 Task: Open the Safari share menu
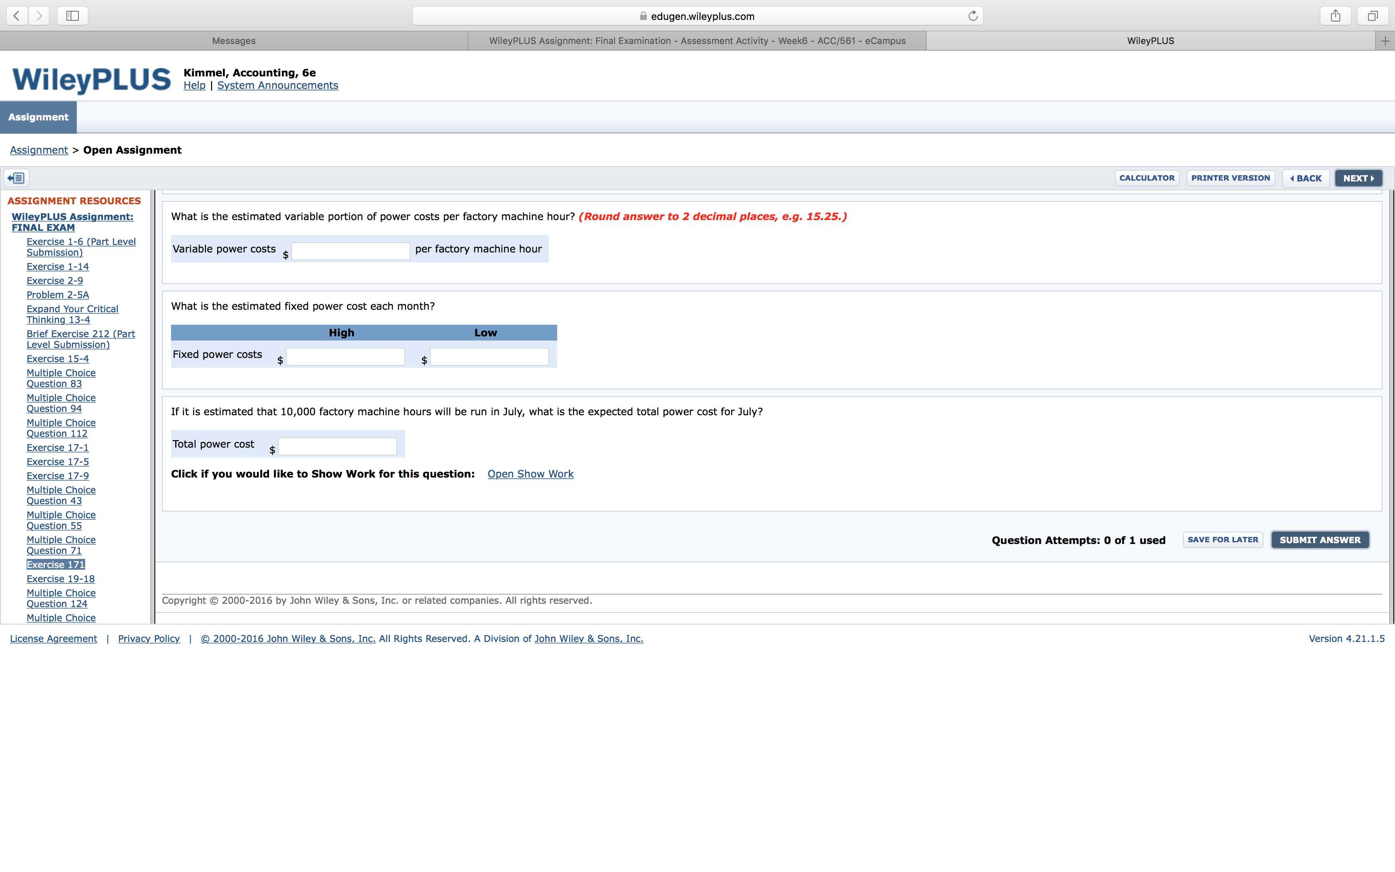coord(1336,16)
